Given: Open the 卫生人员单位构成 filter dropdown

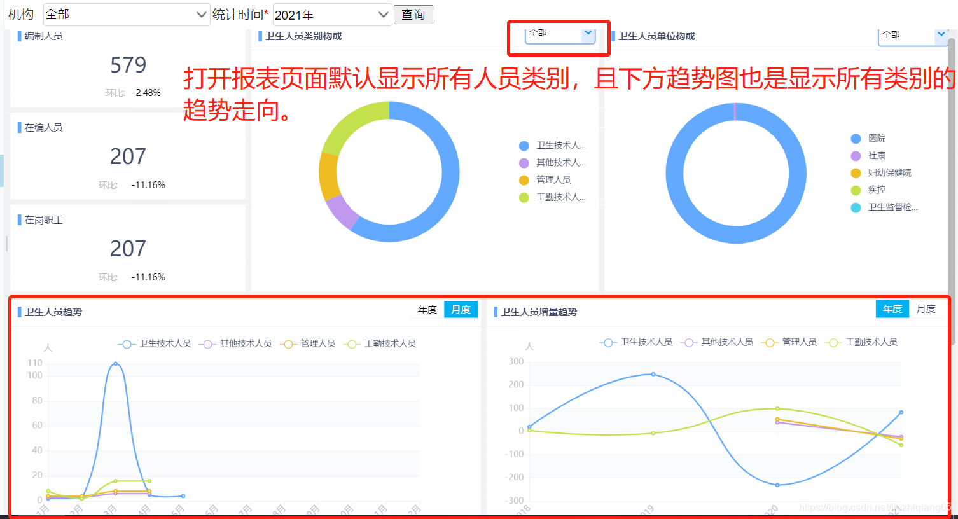Looking at the screenshot, I should tap(913, 35).
